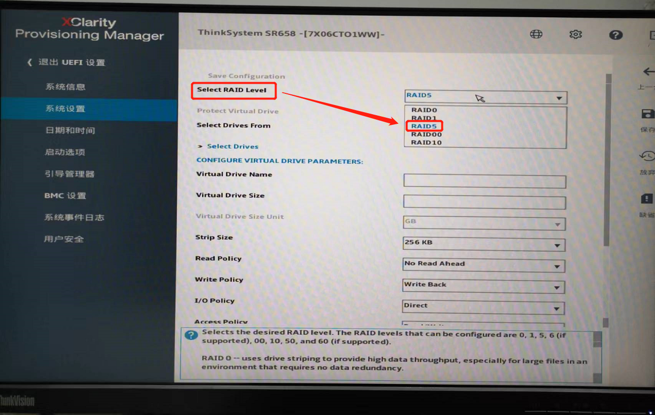Screen dimensions: 655x415
Task: Click the Virtual Drive Name label
Action: [234, 174]
